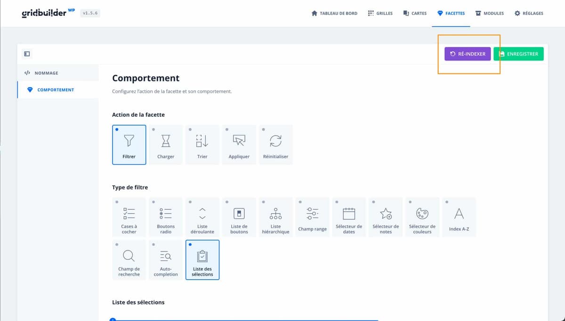Select the Filtrer funnel action
The height and width of the screenshot is (321, 565).
click(129, 144)
